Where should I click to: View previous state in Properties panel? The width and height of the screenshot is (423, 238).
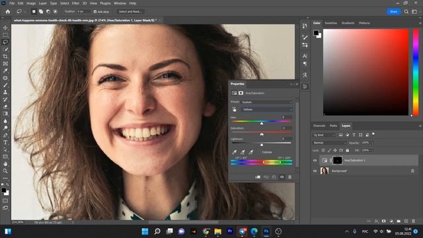tap(266, 177)
